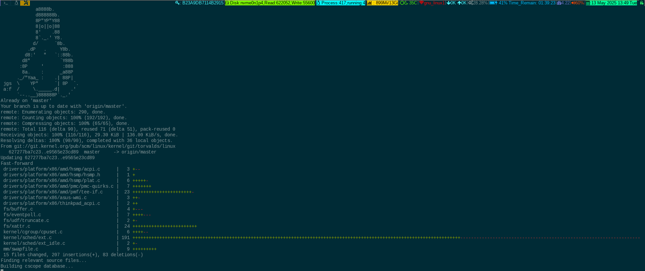The width and height of the screenshot is (645, 271).
Task: Click the disk drive icon in status bar
Action: (x=227, y=3)
